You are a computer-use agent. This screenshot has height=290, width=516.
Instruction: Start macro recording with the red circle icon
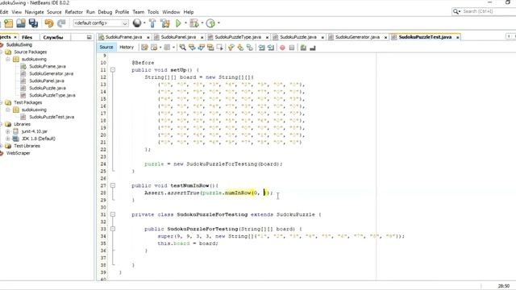click(282, 48)
